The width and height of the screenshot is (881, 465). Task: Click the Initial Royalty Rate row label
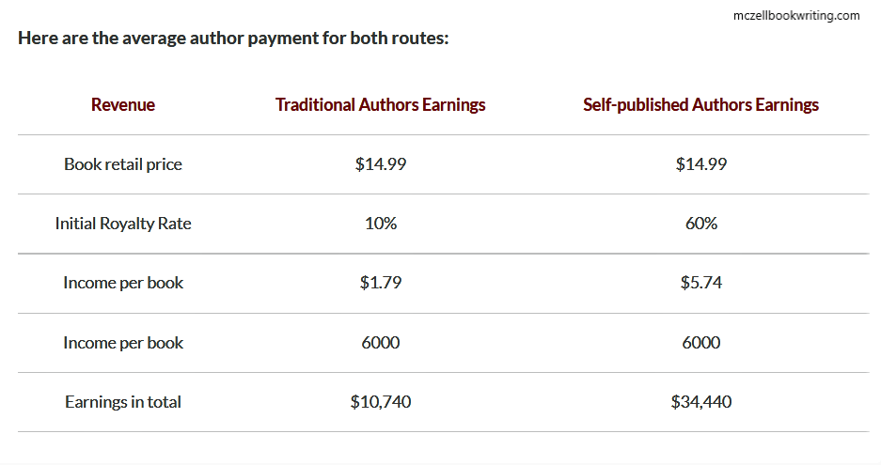123,224
